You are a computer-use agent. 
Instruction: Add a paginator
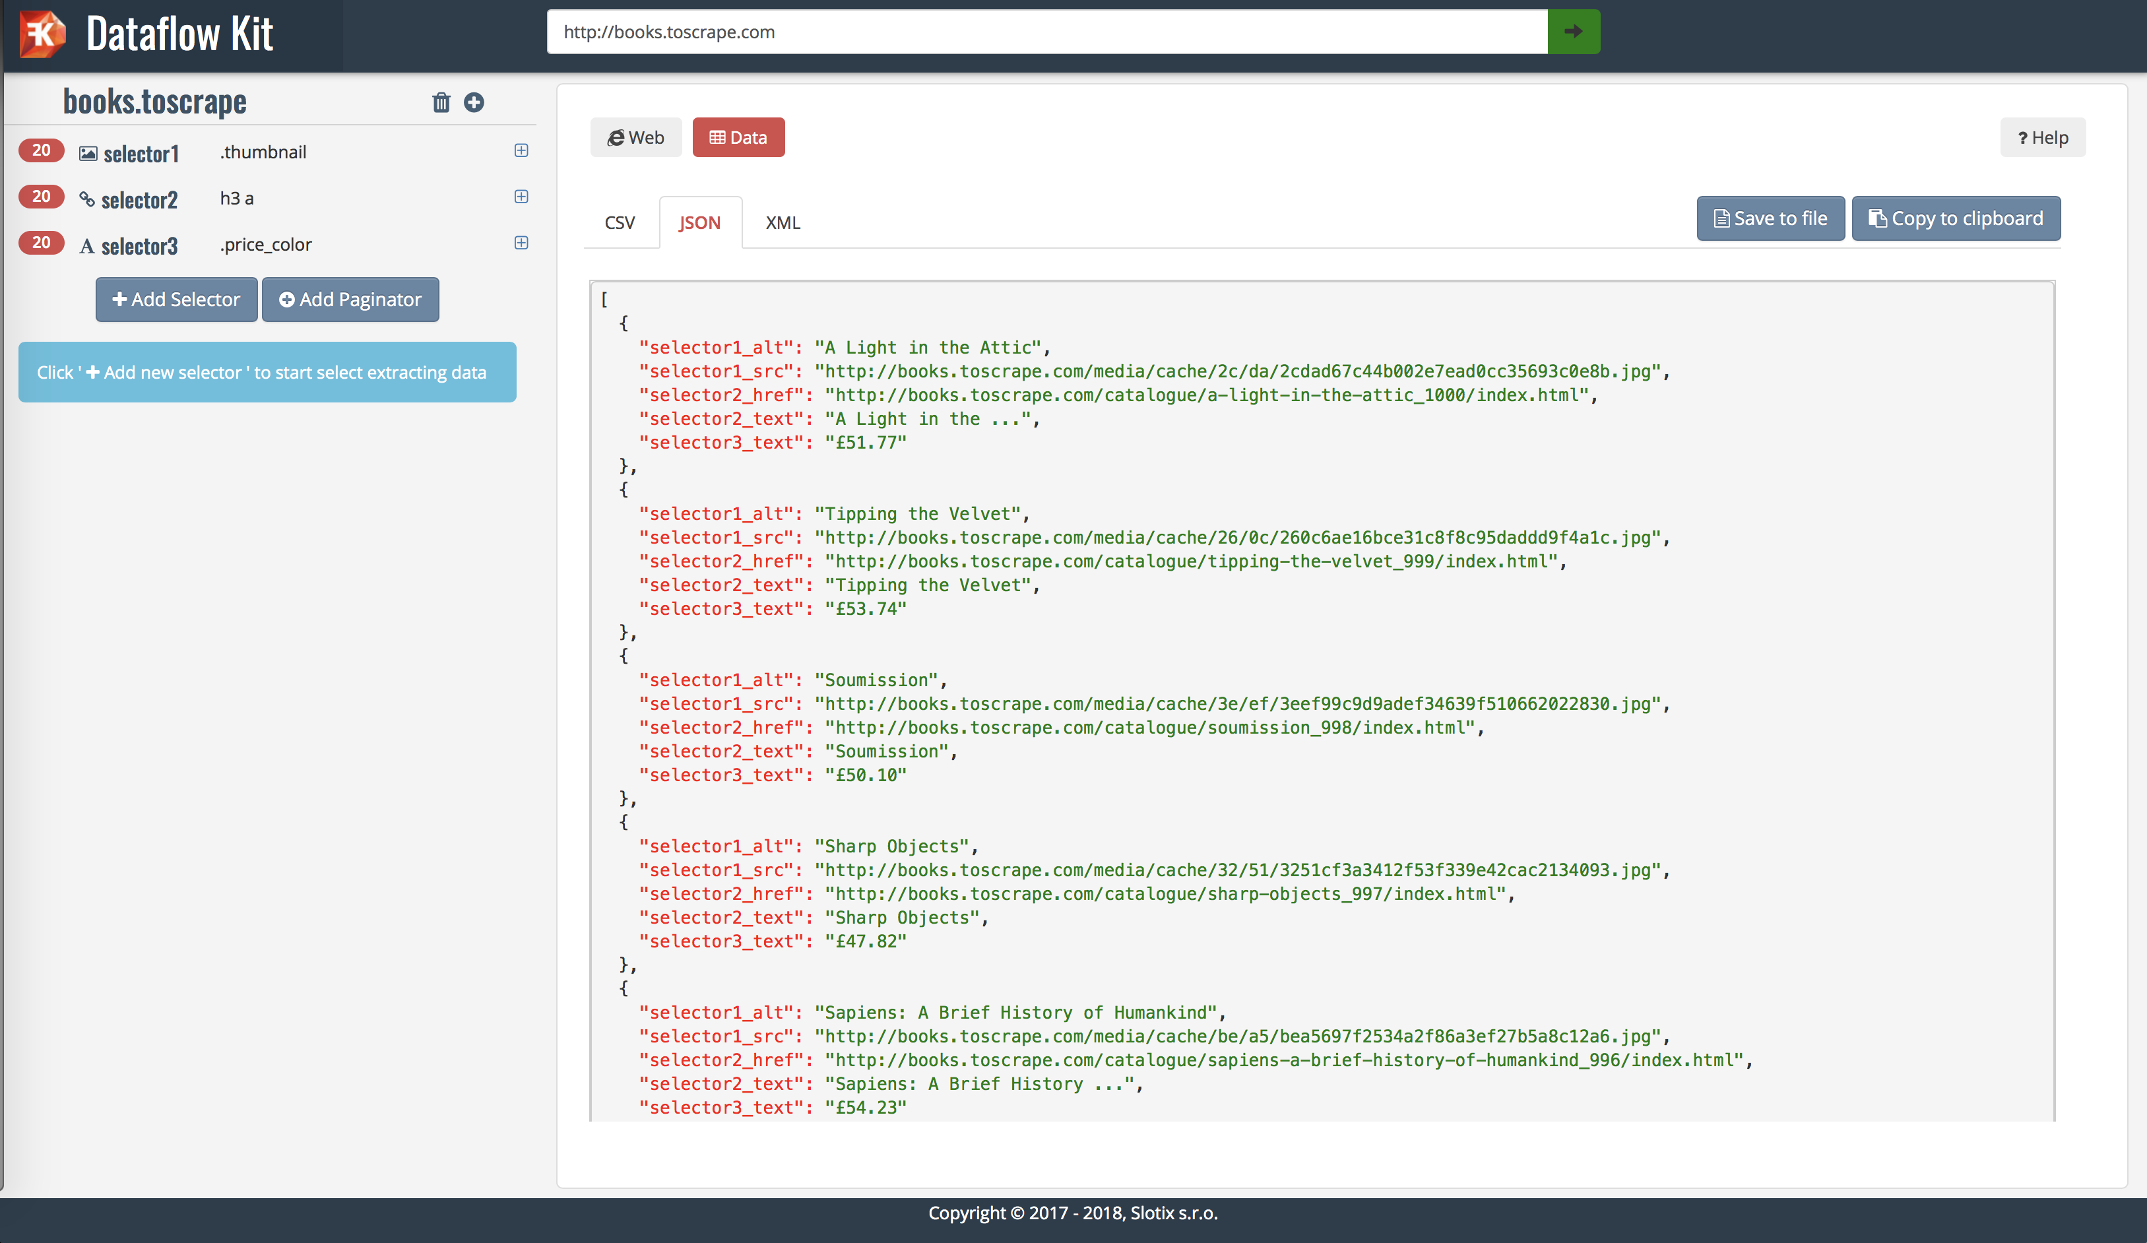coord(350,299)
